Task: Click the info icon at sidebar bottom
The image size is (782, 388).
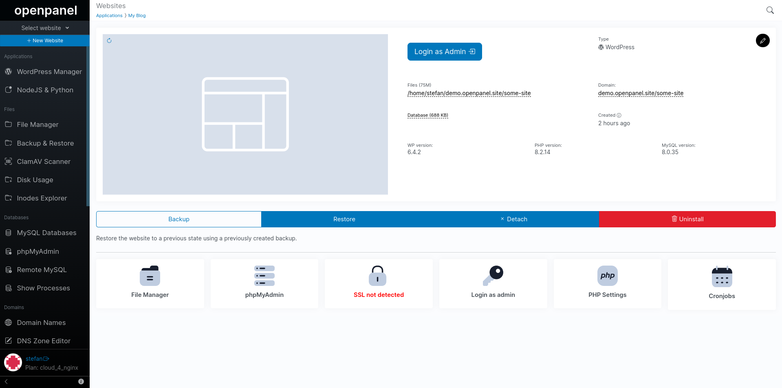Action: click(81, 381)
